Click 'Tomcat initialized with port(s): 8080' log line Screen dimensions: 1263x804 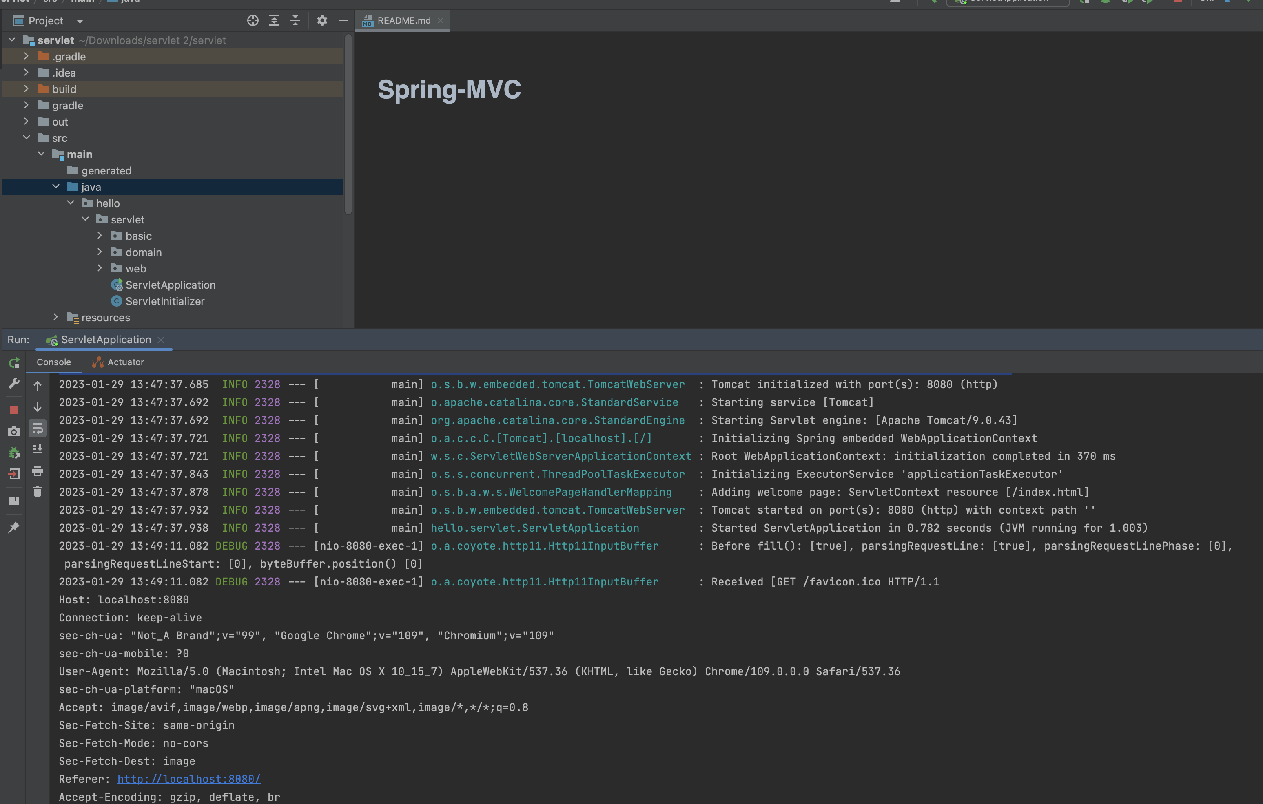click(x=528, y=384)
